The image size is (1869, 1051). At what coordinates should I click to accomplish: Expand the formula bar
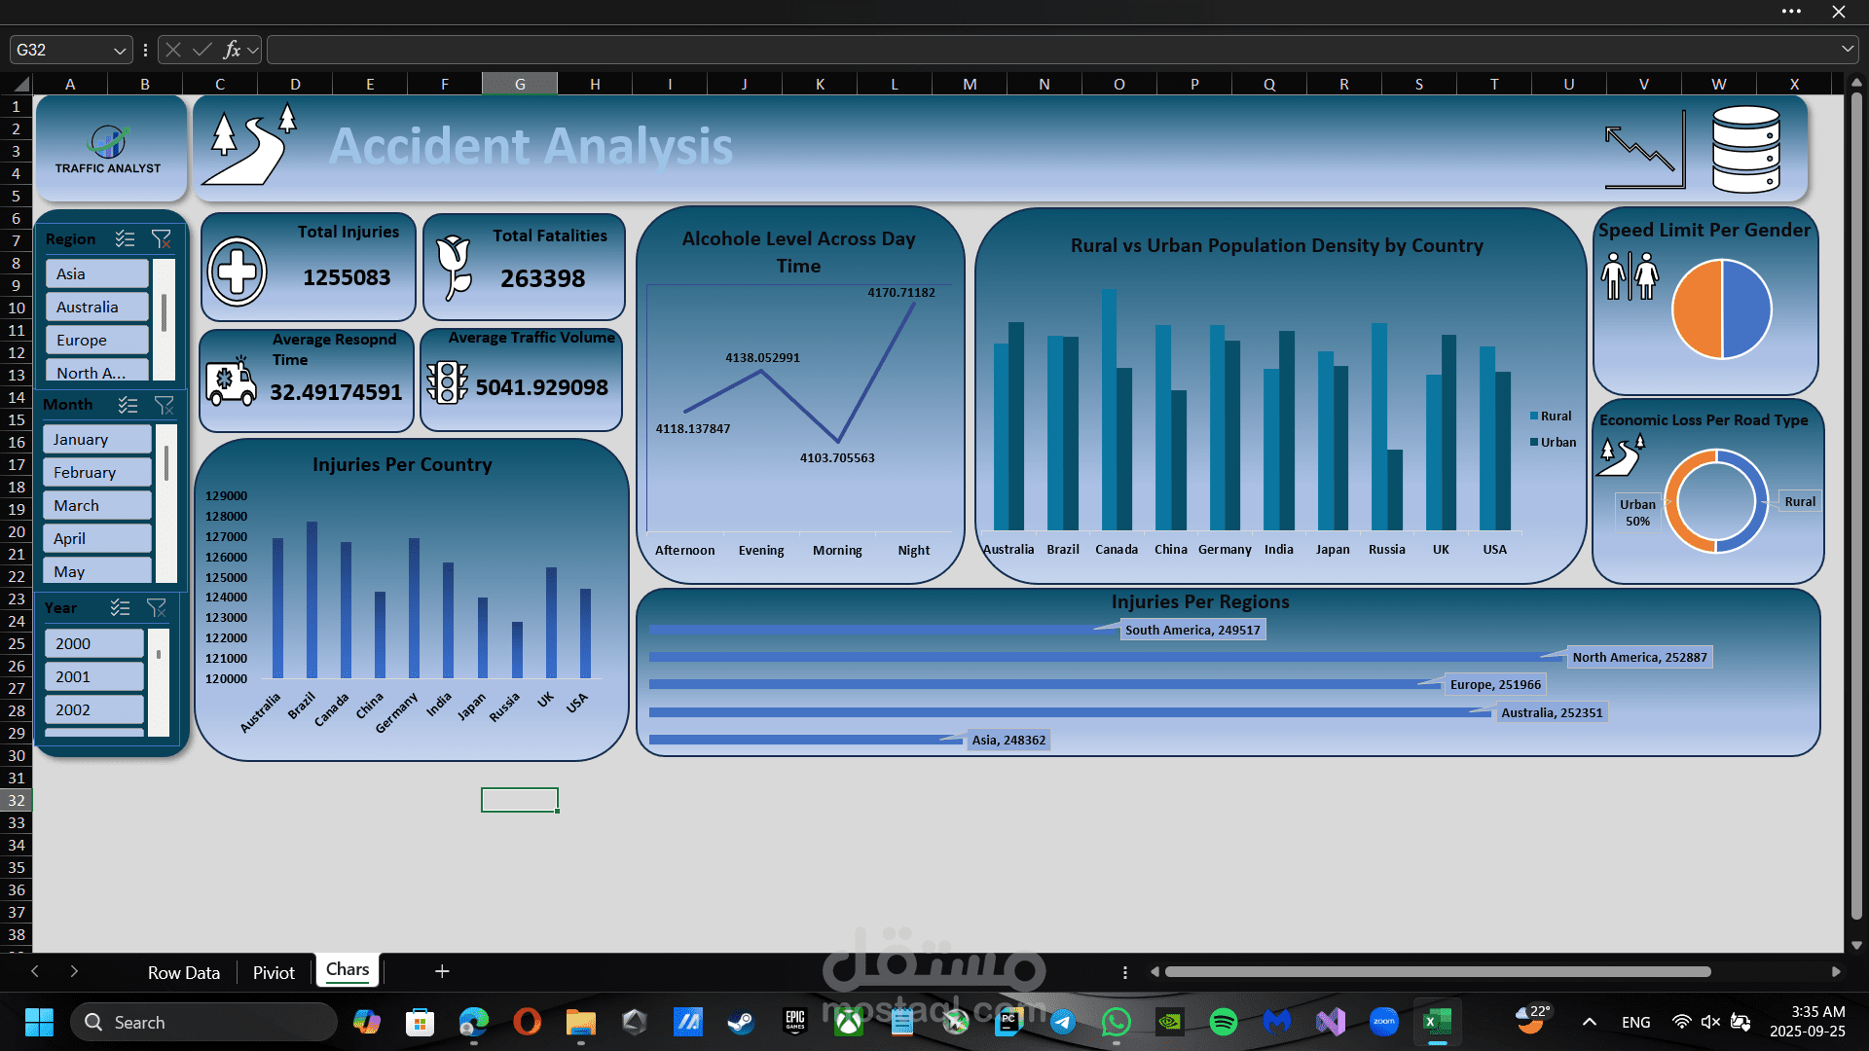click(1847, 49)
